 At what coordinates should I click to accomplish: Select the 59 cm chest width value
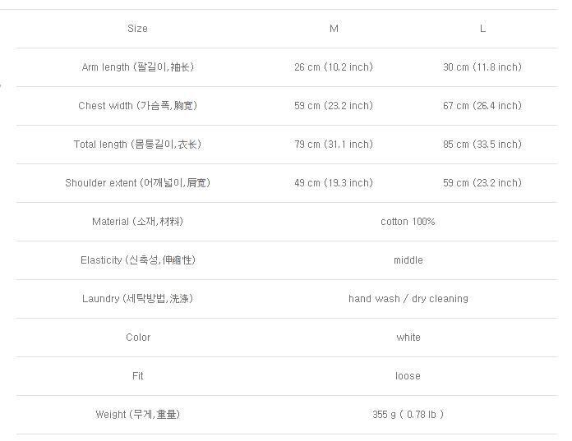pos(333,106)
